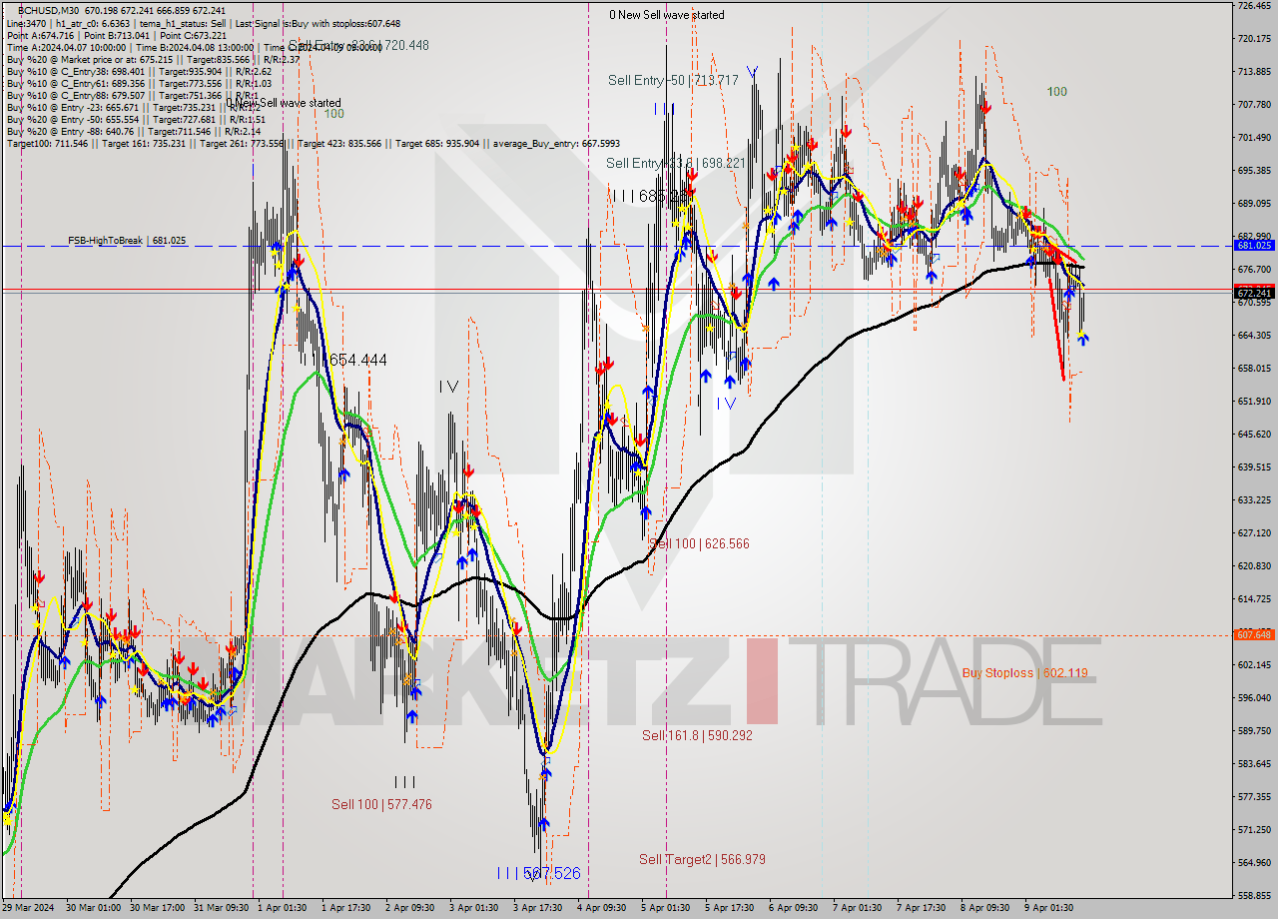
Task: Click the 589.725 value on the price axis
Action: pos(1254,731)
